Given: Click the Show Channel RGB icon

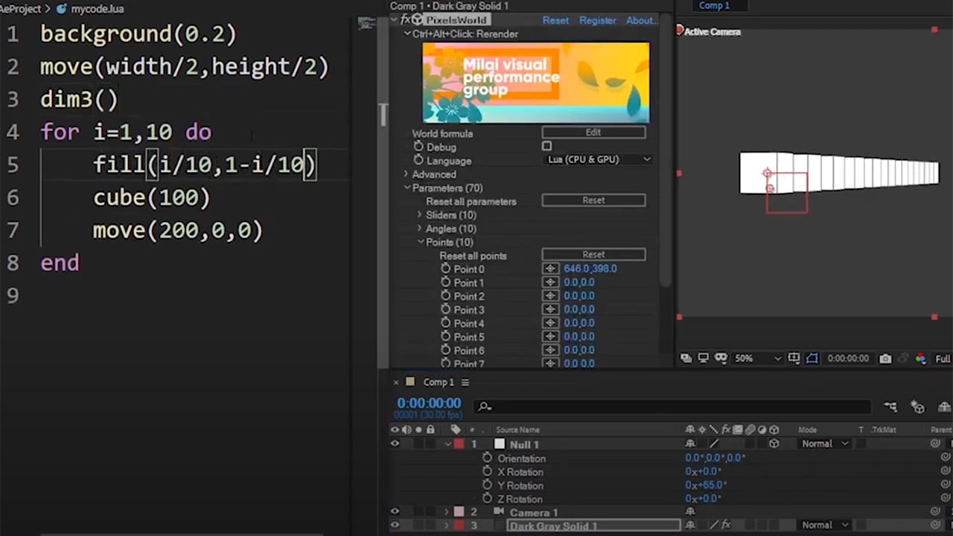Looking at the screenshot, I should (x=921, y=358).
